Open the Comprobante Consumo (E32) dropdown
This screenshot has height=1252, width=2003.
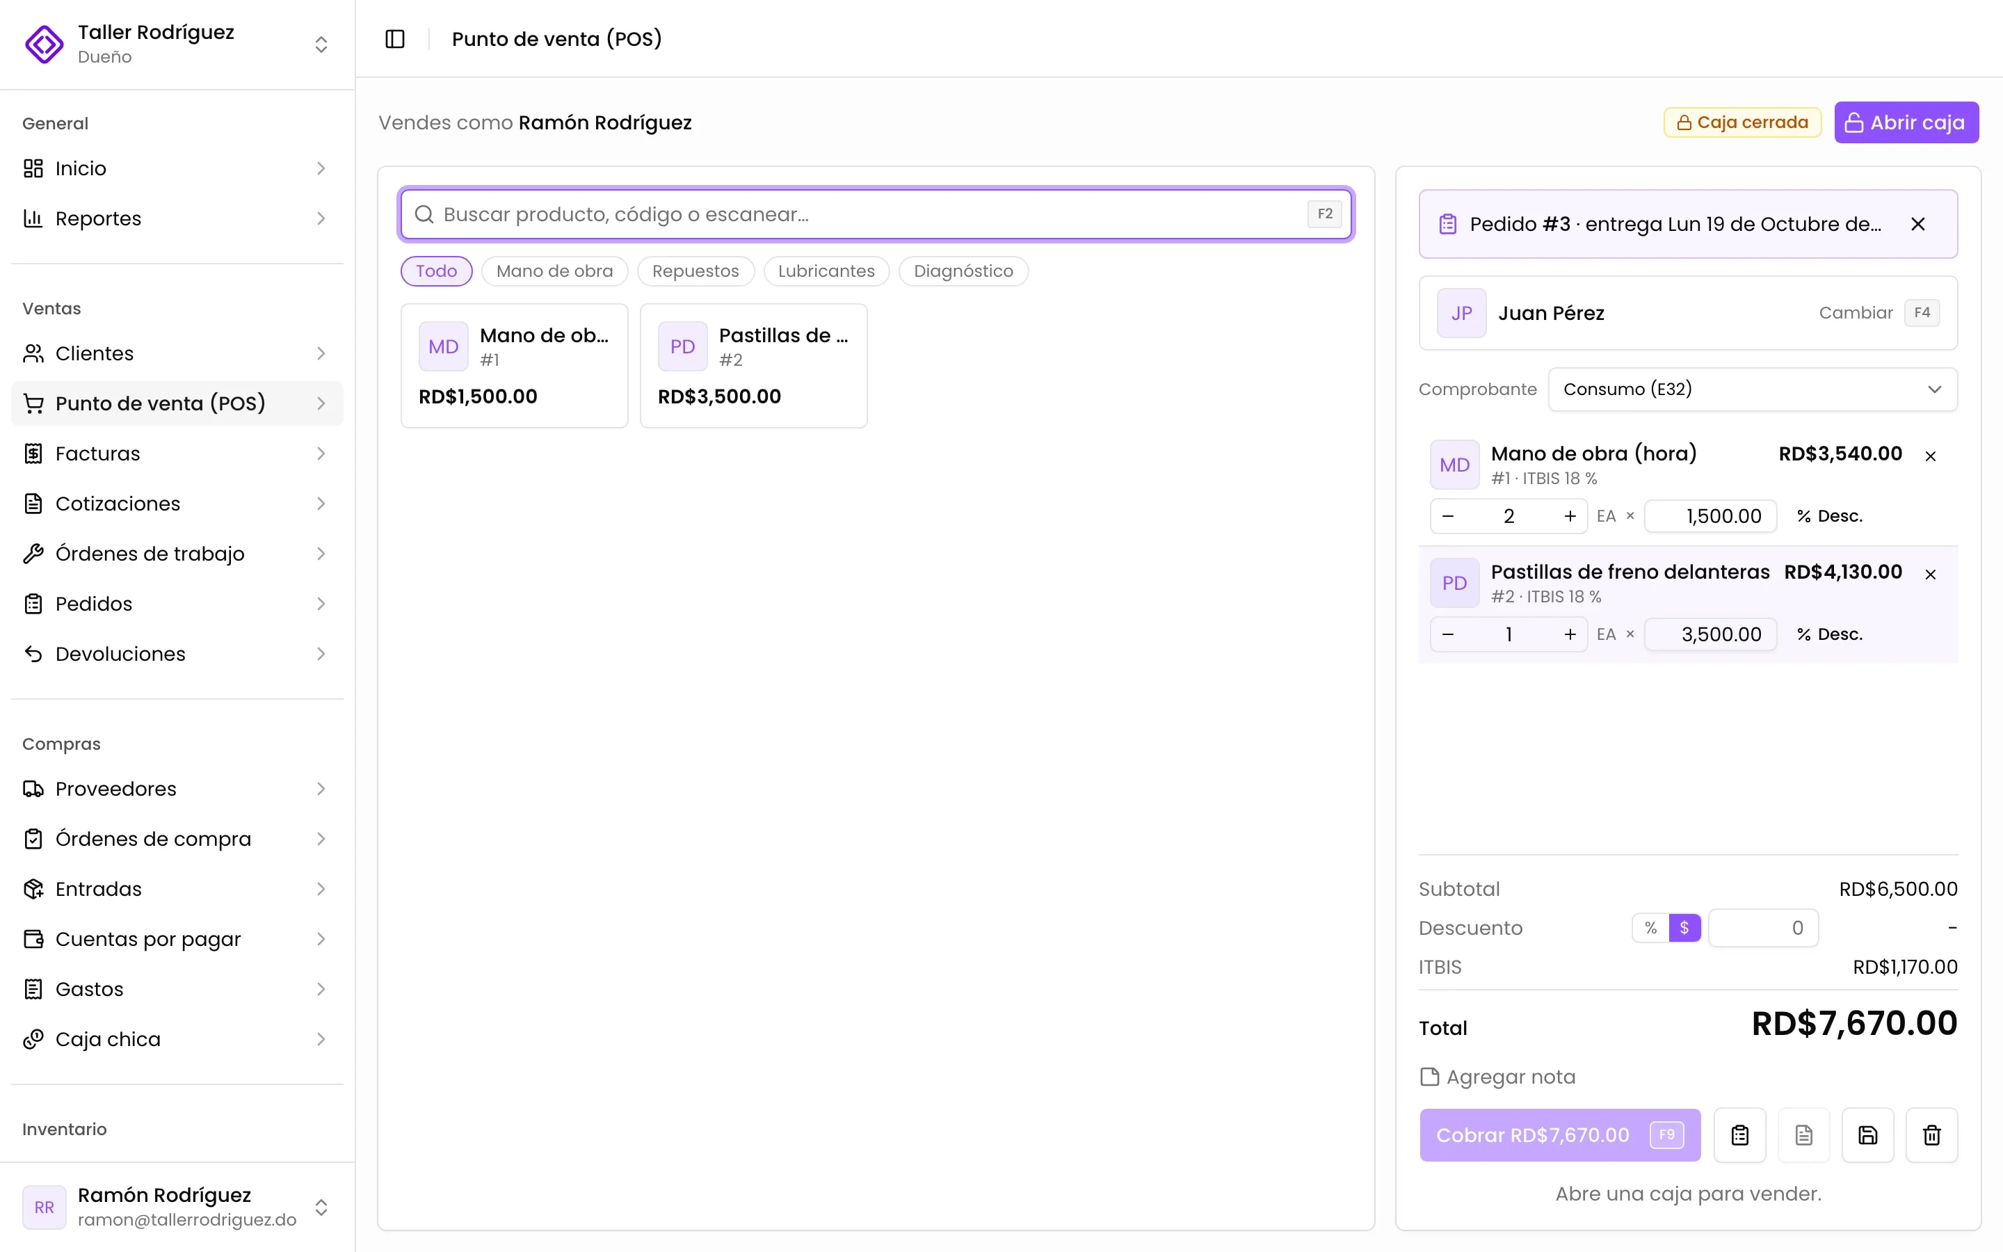pos(1752,390)
